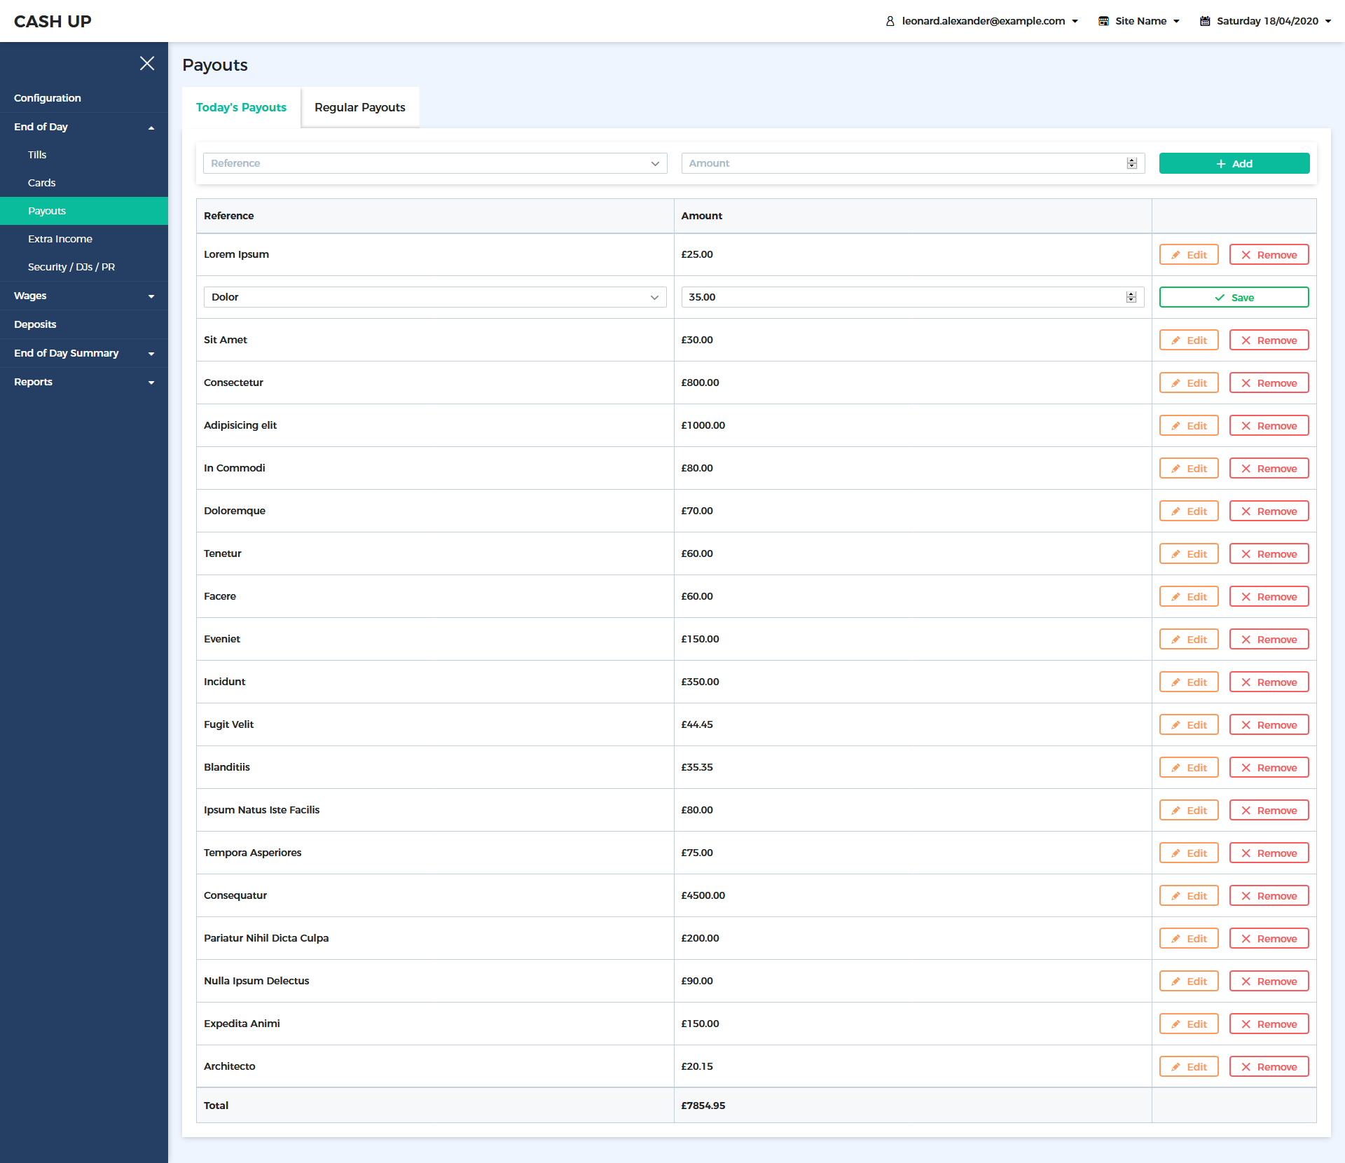The height and width of the screenshot is (1163, 1345).
Task: Open the Reference dropdown in the add row
Action: coord(434,163)
